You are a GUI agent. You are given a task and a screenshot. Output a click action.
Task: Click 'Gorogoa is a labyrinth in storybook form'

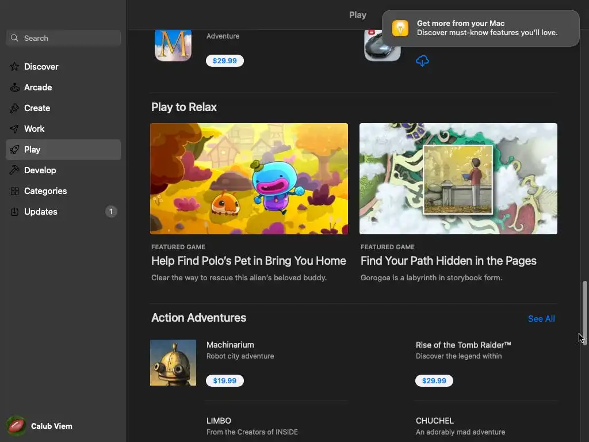[431, 278]
